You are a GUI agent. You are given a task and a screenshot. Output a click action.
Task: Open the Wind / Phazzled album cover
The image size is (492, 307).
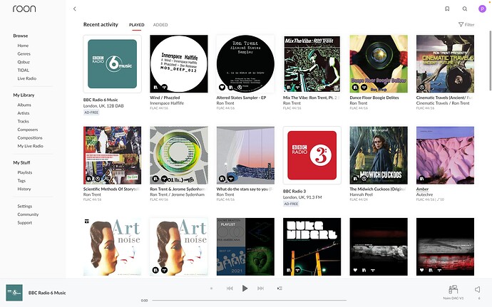pos(179,63)
